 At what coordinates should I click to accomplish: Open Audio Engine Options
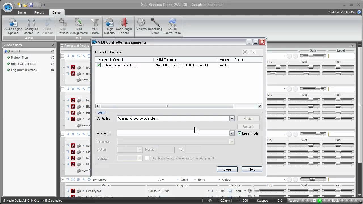click(x=13, y=26)
